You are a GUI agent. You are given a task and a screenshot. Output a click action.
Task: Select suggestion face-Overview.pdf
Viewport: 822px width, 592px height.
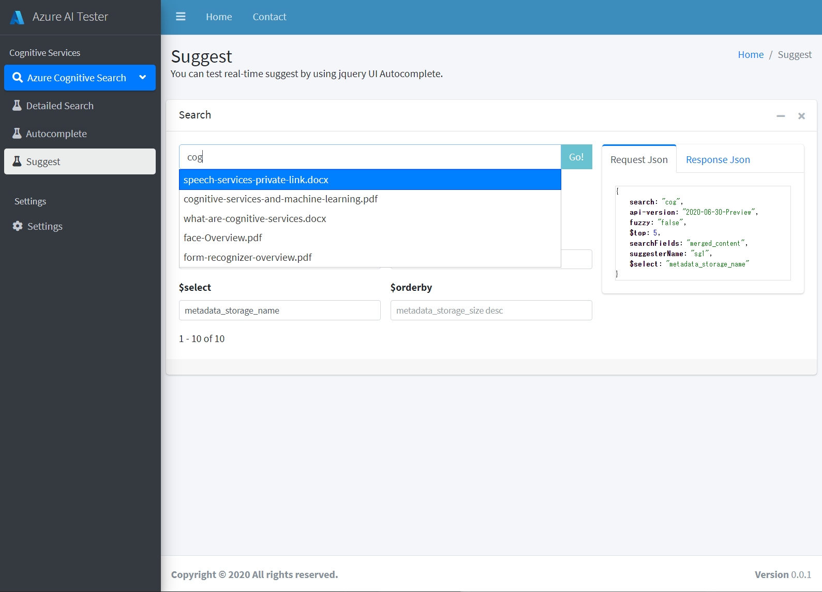(x=370, y=238)
